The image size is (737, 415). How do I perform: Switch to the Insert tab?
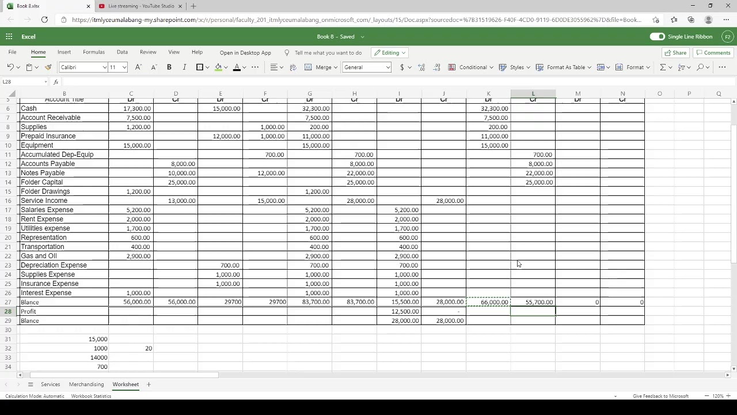(x=64, y=52)
